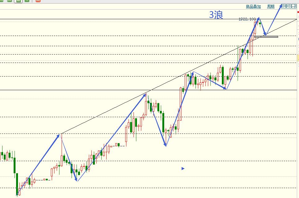This screenshot has height=198, width=299.
Task: Click the green 2m toolbar button
Action: 9,1
